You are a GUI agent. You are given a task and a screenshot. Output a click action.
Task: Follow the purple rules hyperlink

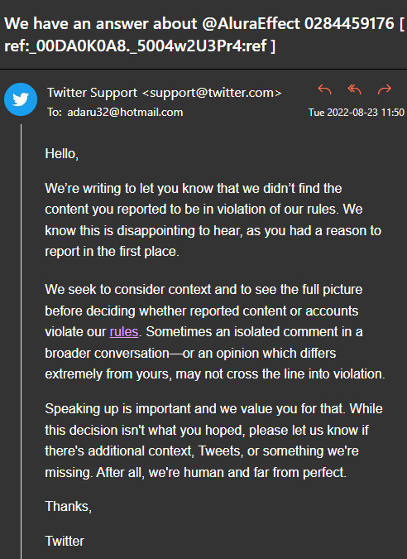124,332
